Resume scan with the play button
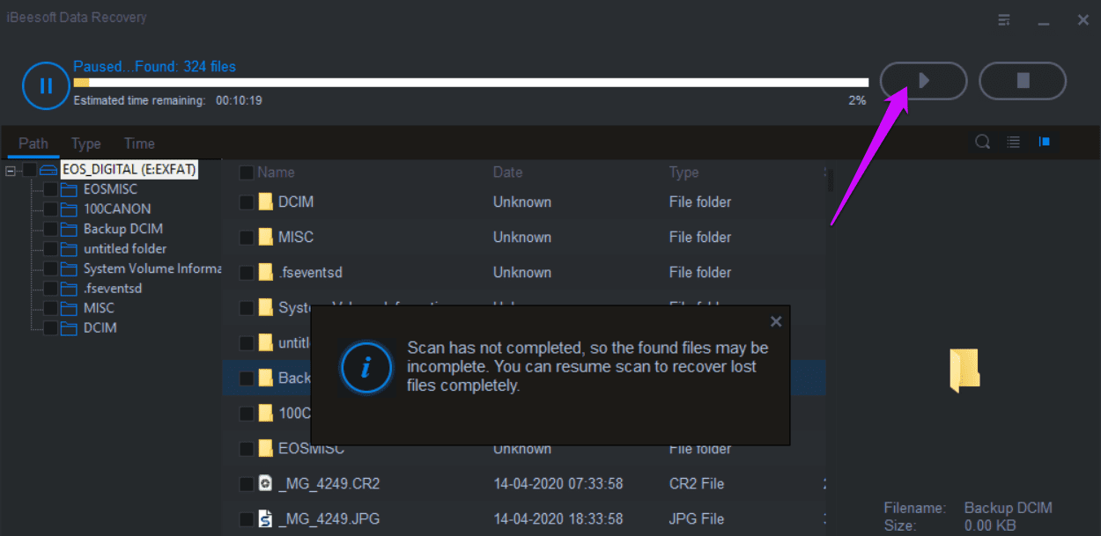 tap(923, 81)
